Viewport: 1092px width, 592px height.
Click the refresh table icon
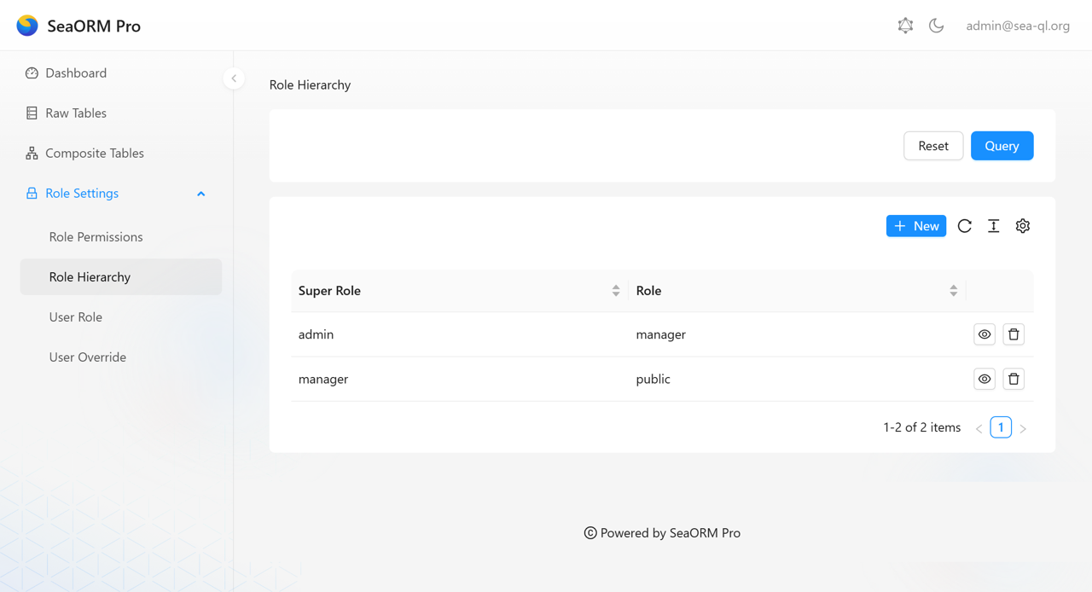click(x=965, y=226)
